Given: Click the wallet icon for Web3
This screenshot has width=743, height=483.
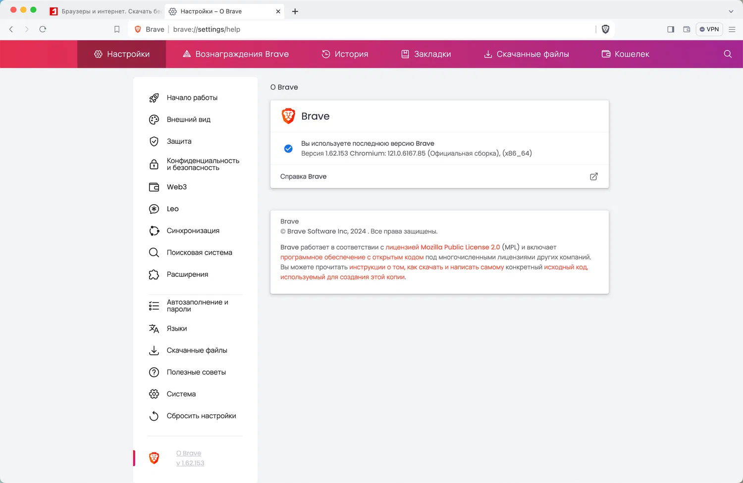Looking at the screenshot, I should [154, 187].
